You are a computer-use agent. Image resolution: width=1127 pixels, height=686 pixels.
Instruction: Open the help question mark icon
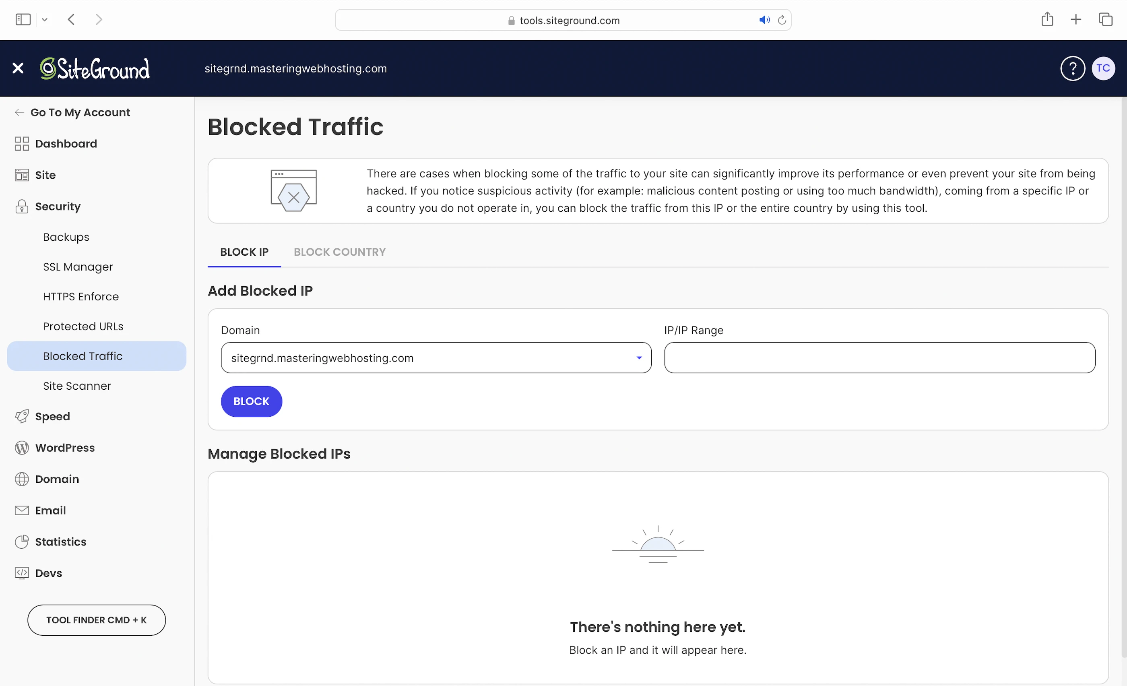tap(1072, 68)
